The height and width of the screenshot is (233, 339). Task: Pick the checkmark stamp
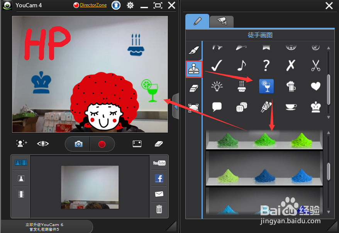(x=217, y=66)
